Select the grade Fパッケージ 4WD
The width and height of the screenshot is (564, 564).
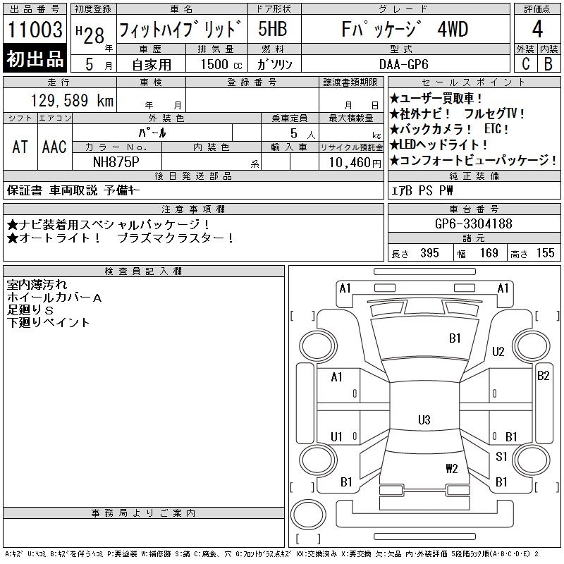pos(405,29)
